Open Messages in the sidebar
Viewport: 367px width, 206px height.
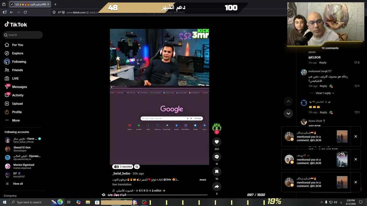pos(19,87)
